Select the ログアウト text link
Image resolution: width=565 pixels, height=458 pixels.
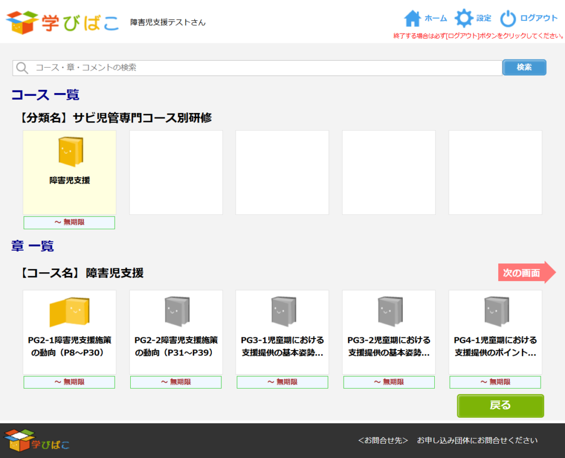539,19
